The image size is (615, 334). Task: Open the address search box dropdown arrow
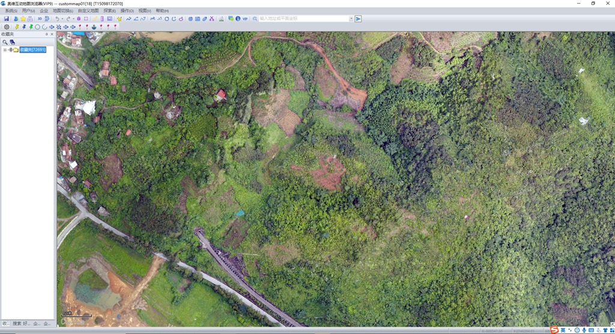(351, 19)
